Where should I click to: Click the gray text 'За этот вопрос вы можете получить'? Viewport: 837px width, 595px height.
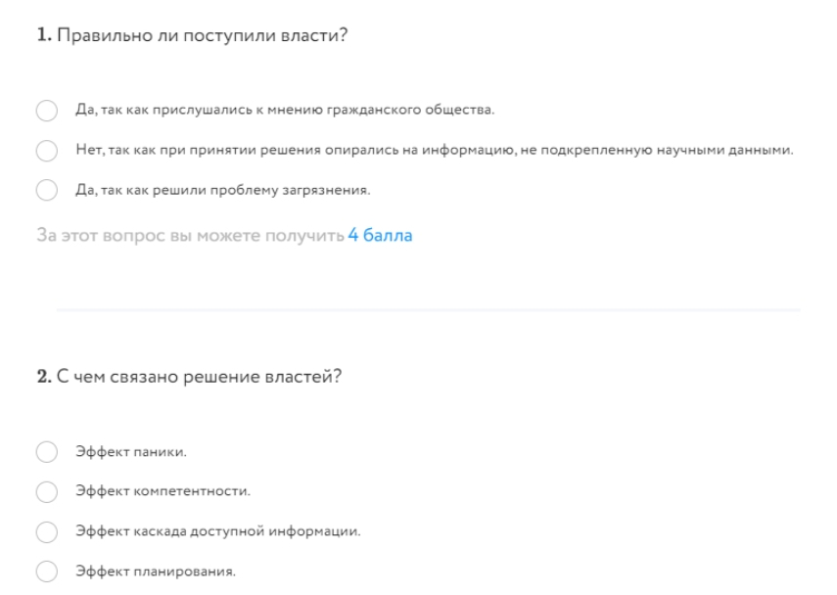(190, 235)
